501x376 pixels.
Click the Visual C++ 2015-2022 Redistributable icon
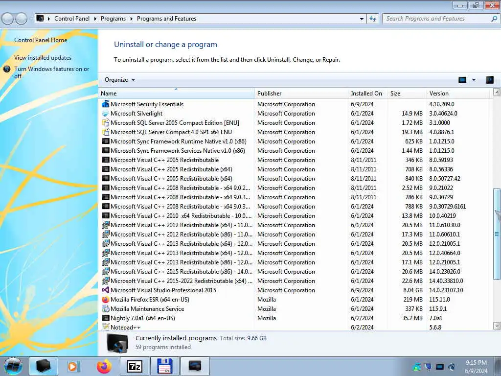106,281
